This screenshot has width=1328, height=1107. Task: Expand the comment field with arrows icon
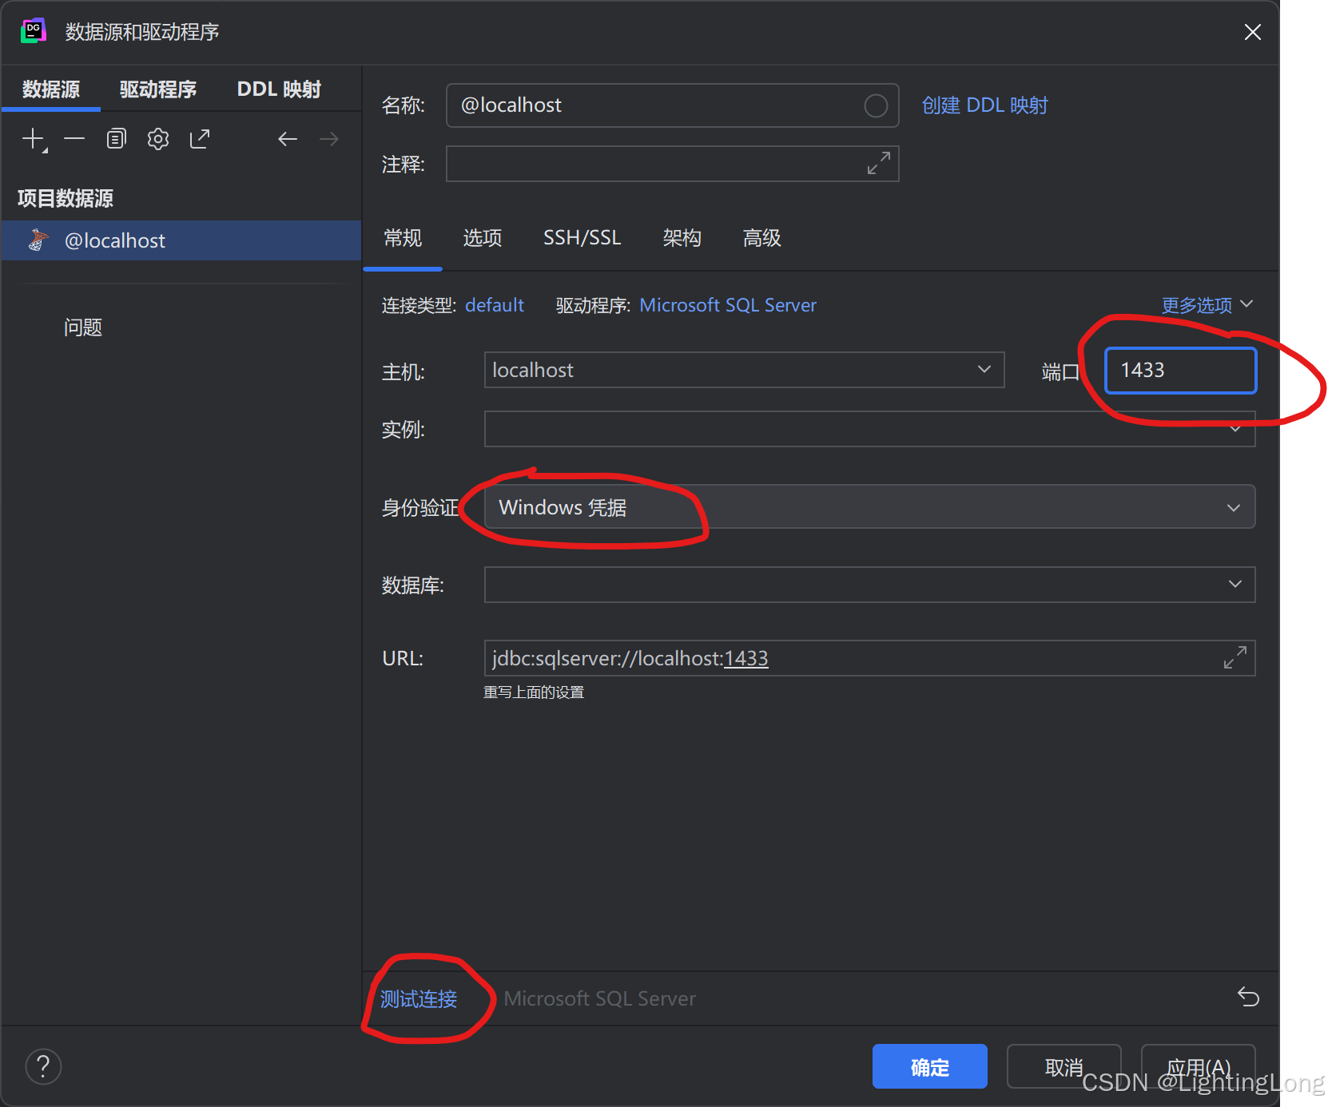[x=879, y=163]
